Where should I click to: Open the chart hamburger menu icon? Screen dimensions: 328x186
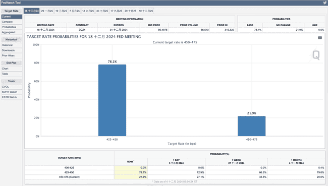pyautogui.click(x=320, y=37)
